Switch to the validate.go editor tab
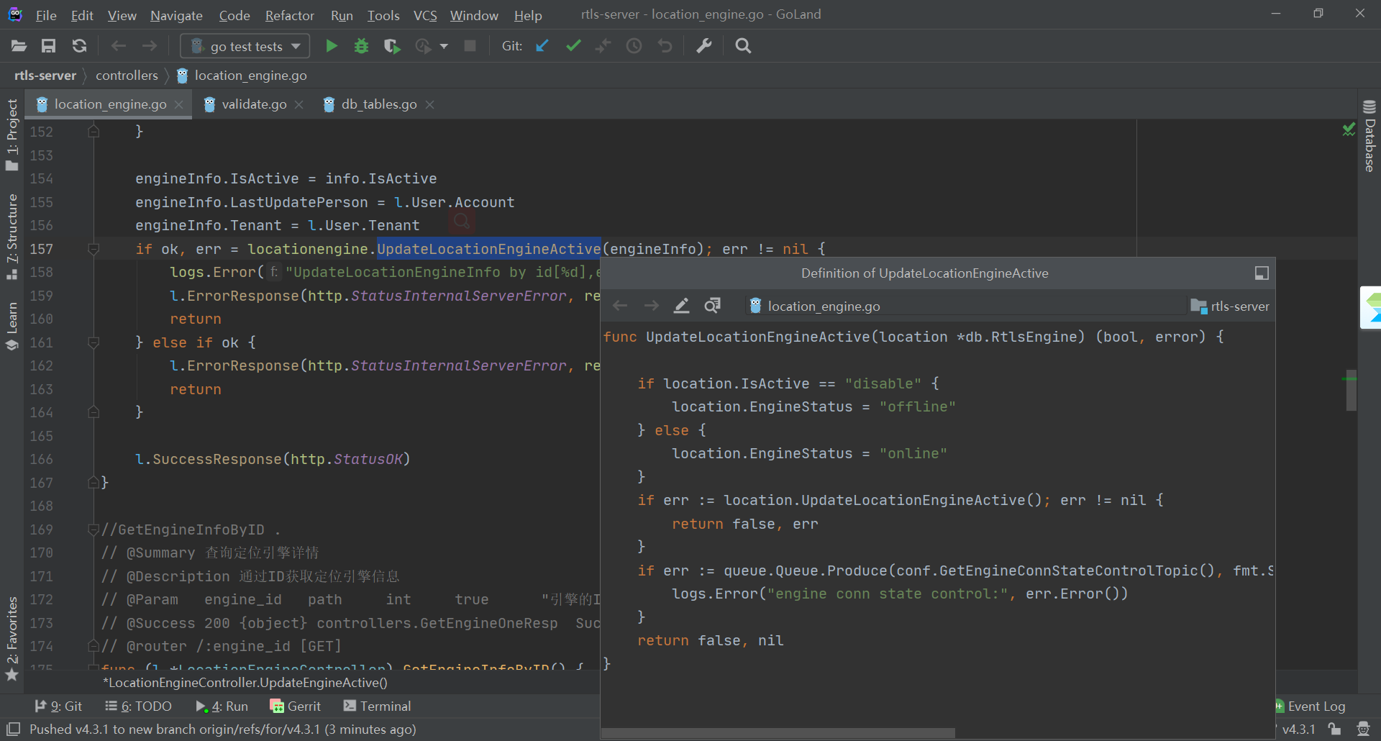Screen dimensions: 1381x741 pyautogui.click(x=253, y=104)
